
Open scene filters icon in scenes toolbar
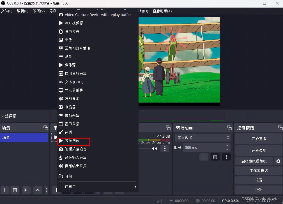[26, 190]
